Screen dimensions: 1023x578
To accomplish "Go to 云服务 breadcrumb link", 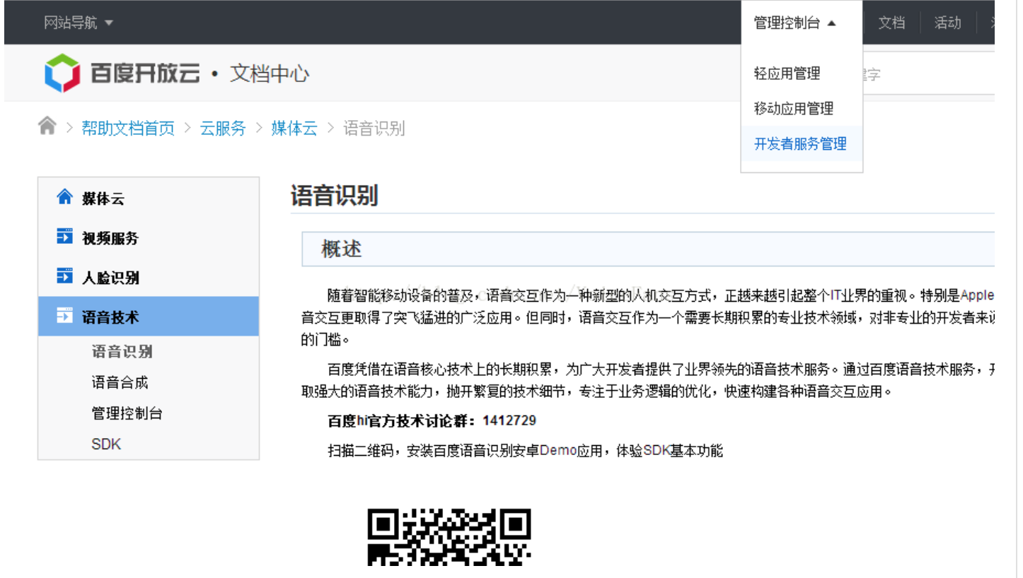I will coord(223,128).
